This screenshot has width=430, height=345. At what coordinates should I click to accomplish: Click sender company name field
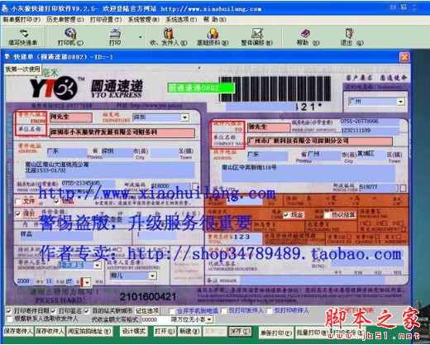click(x=122, y=132)
